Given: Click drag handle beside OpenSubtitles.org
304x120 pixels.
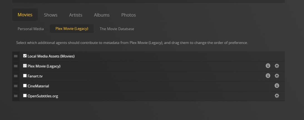Looking at the screenshot, I should pyautogui.click(x=16, y=96).
